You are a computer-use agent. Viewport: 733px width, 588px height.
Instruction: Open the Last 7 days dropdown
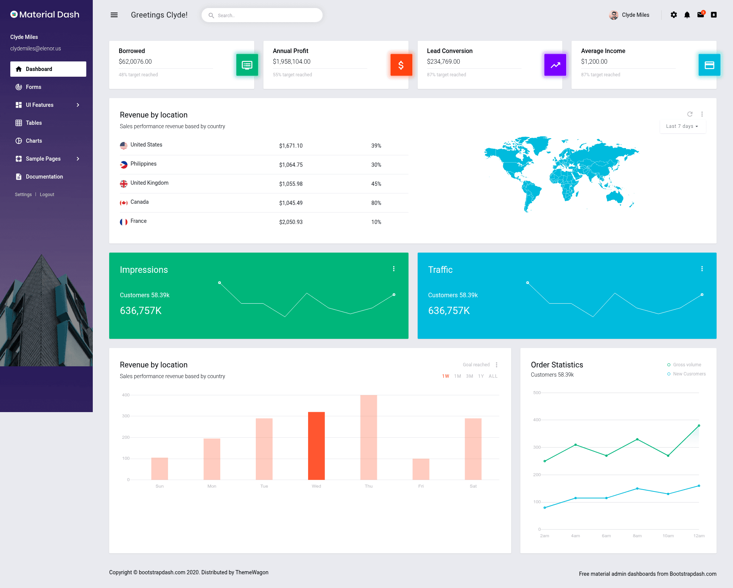pyautogui.click(x=683, y=126)
